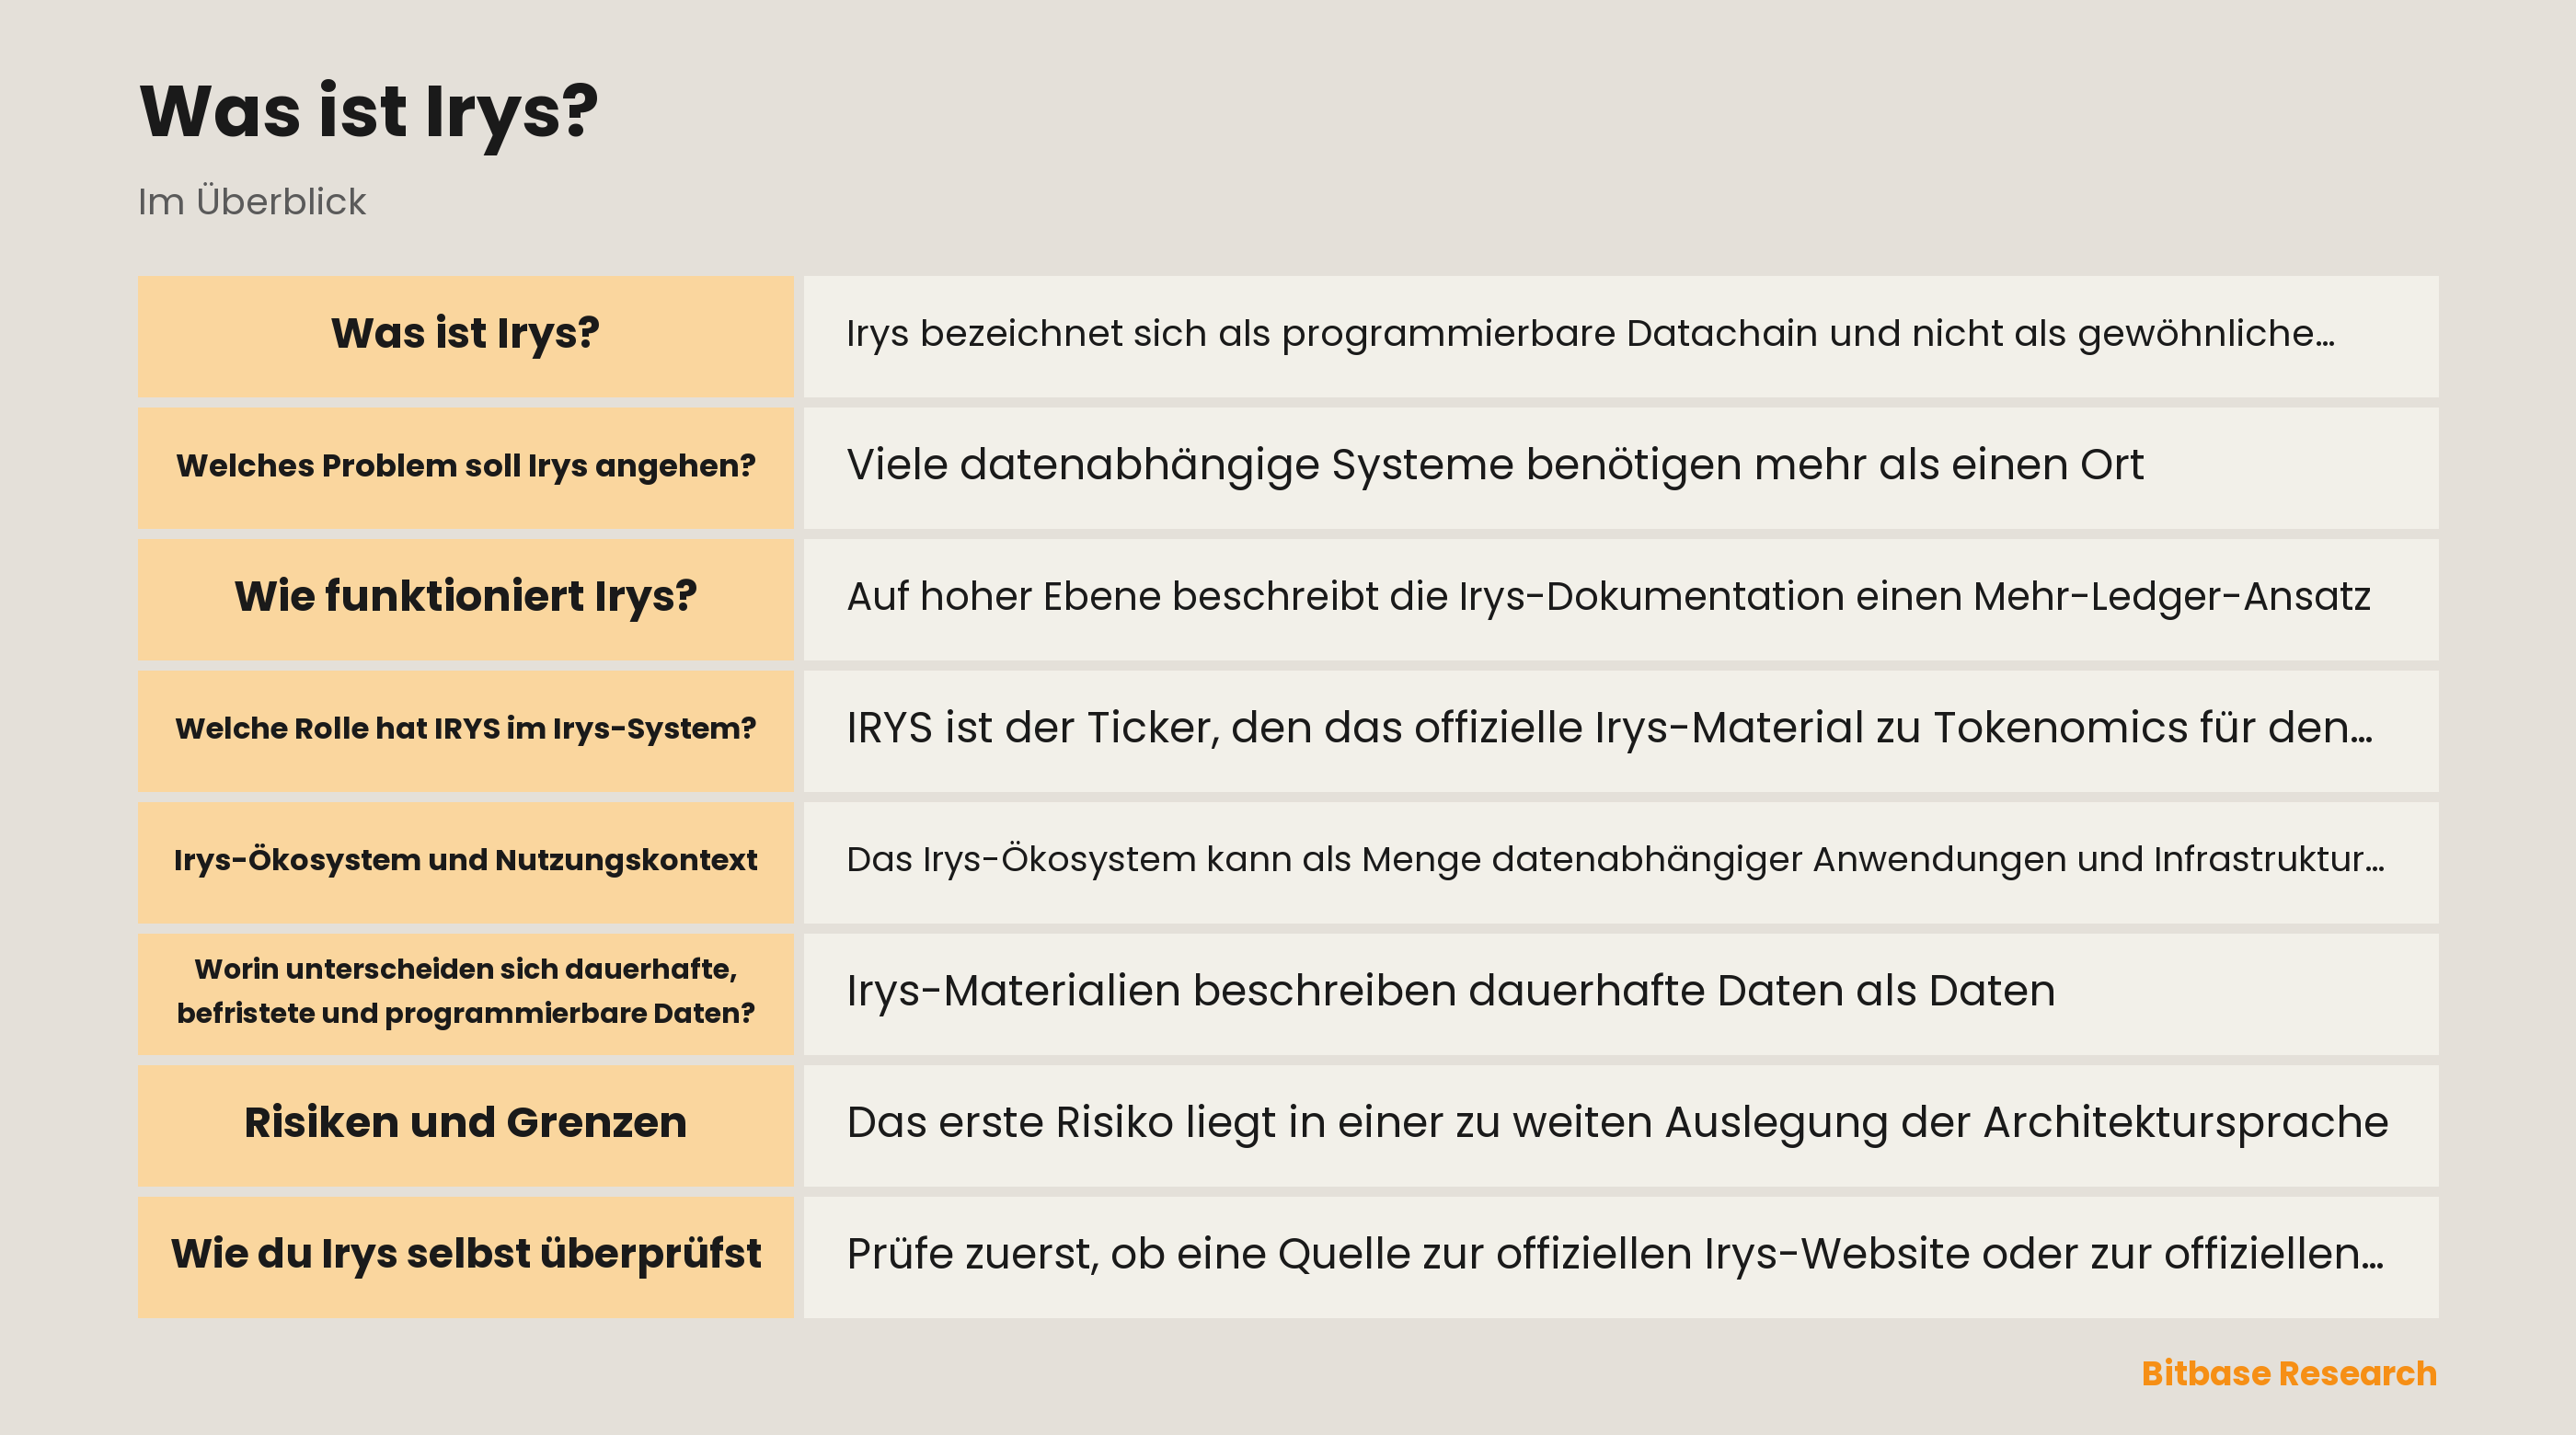Click 'Welche Rolle hat IRYS im Irys-System?' cell
The width and height of the screenshot is (2576, 1435).
[x=465, y=730]
